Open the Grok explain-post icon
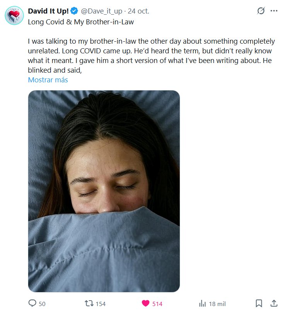The width and height of the screenshot is (283, 313). click(x=261, y=11)
